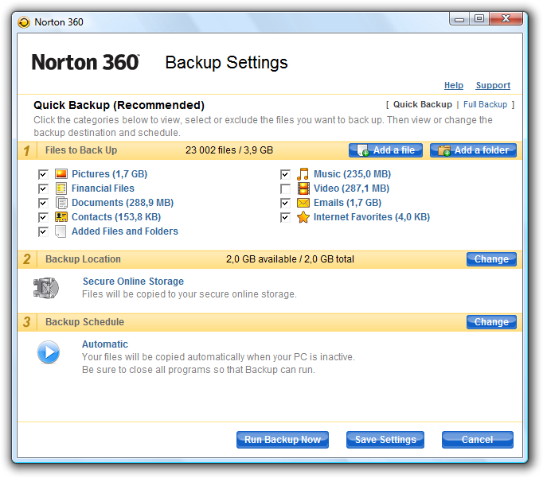This screenshot has width=543, height=478.
Task: Open the Help link
Action: [x=454, y=85]
